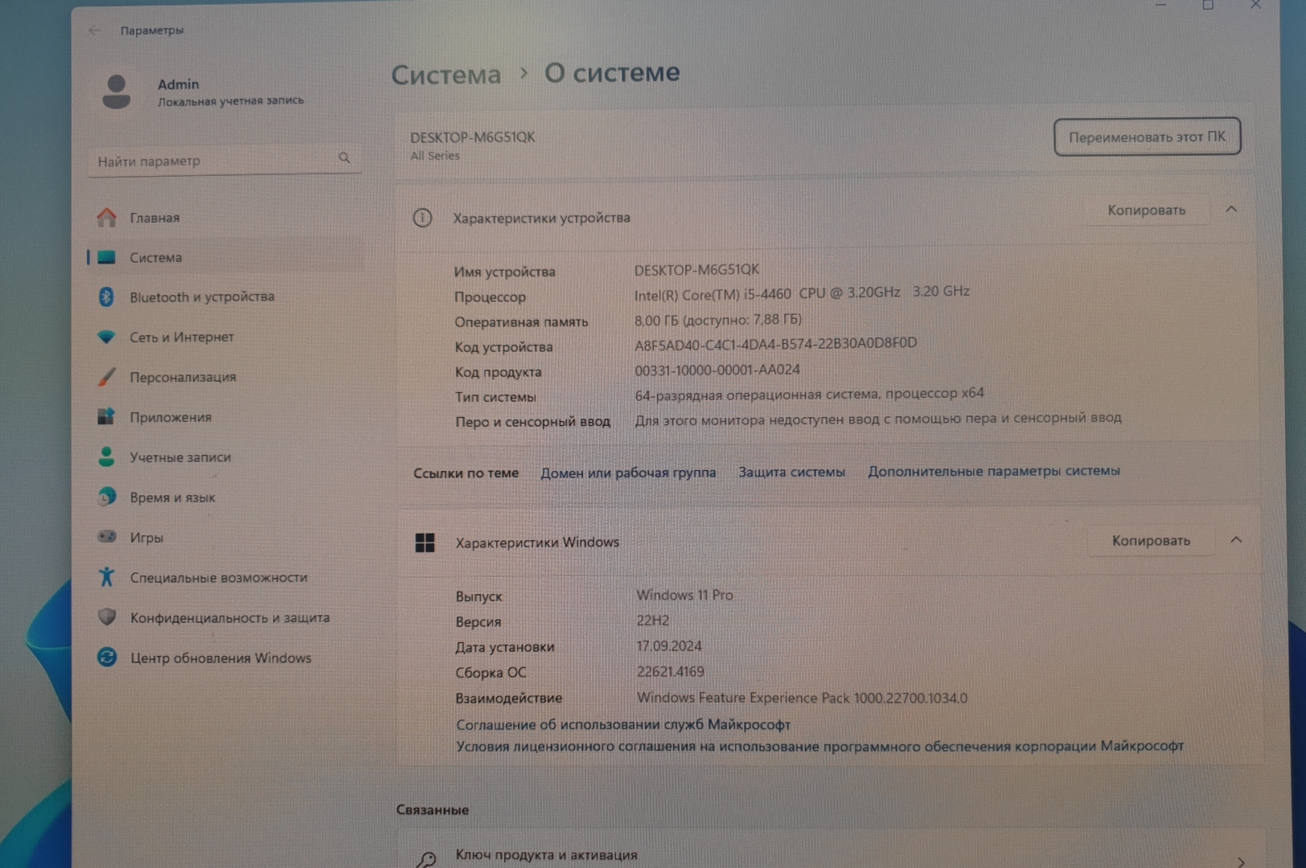Click Локальная учетная запись under Admin
1306x868 pixels.
pos(230,101)
